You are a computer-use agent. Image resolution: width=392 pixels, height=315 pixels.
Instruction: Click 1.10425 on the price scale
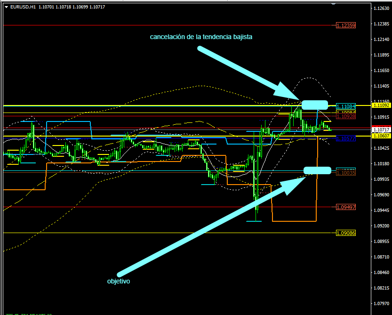click(x=382, y=148)
